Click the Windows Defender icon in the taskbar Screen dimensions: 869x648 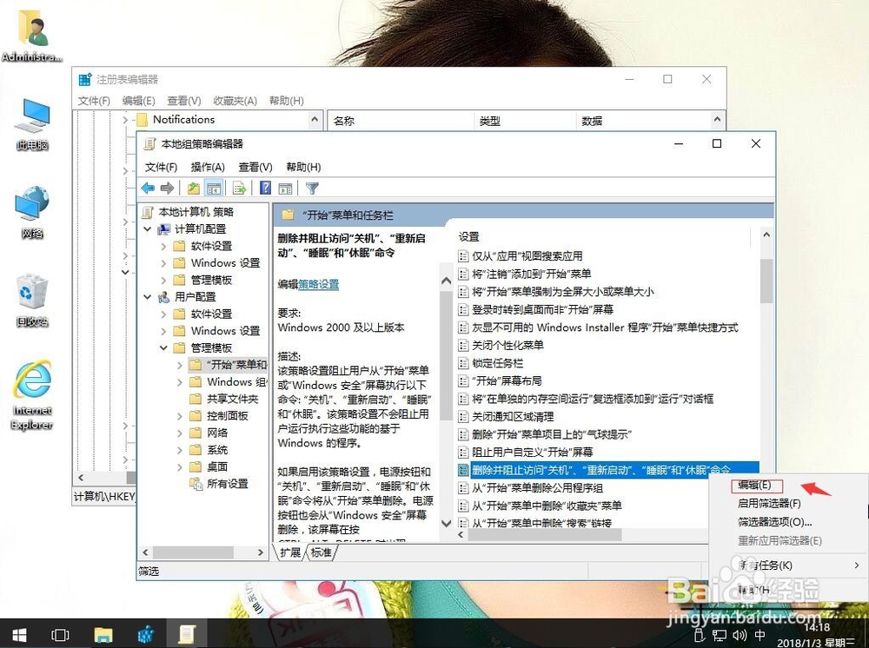click(x=145, y=635)
